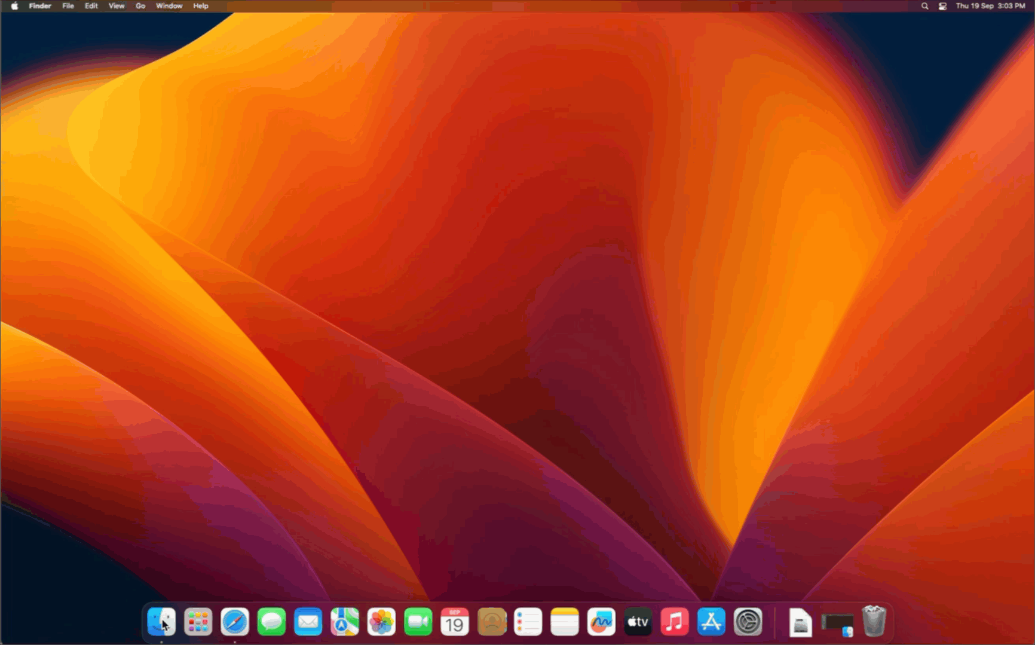1035x645 pixels.
Task: Open the Reminders app
Action: (x=528, y=622)
